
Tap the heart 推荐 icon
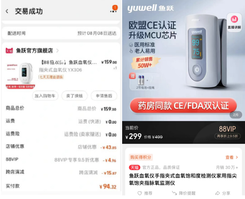(x=140, y=193)
